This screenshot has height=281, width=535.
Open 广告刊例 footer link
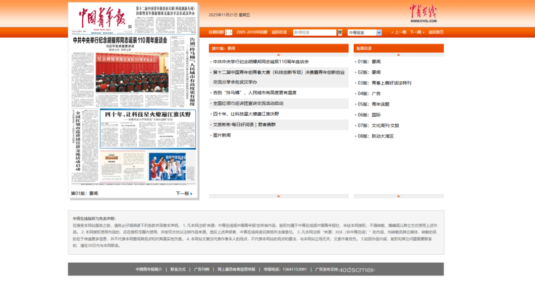[x=202, y=270]
